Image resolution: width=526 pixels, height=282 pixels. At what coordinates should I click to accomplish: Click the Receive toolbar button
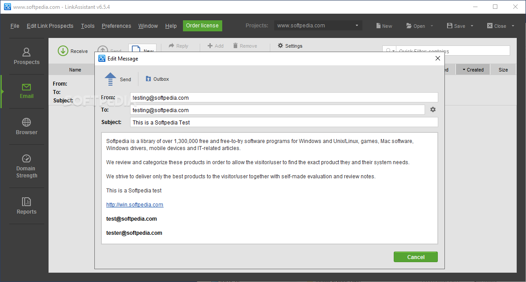73,51
